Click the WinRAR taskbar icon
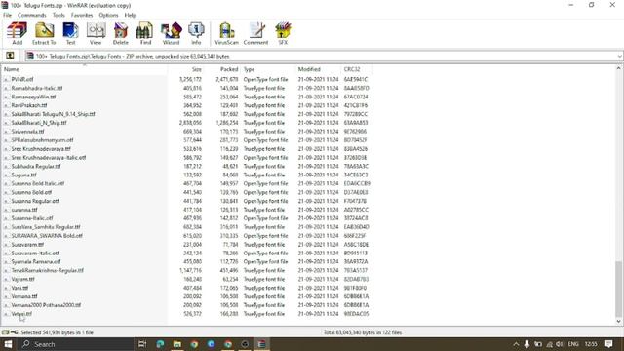624x351 pixels. (x=261, y=344)
